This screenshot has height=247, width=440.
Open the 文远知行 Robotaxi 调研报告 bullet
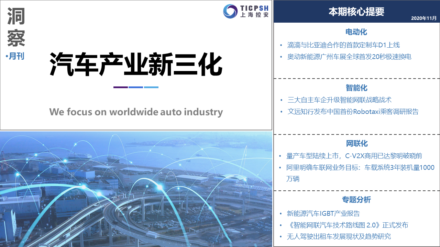pos(353,111)
